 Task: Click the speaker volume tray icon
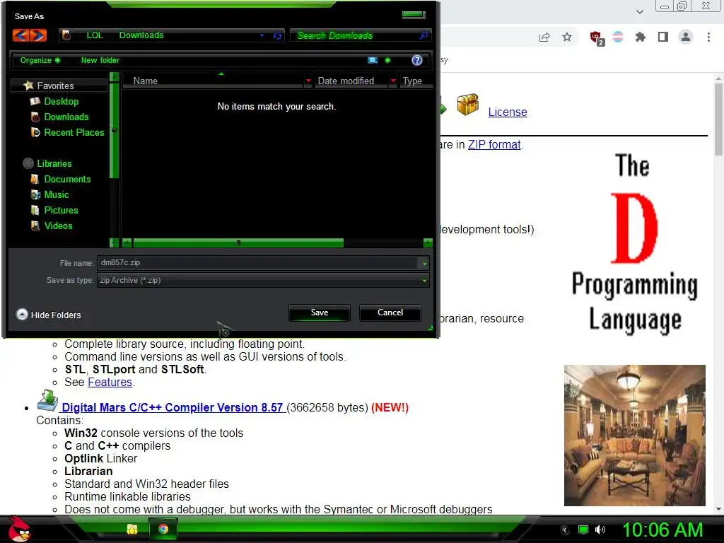click(x=600, y=530)
